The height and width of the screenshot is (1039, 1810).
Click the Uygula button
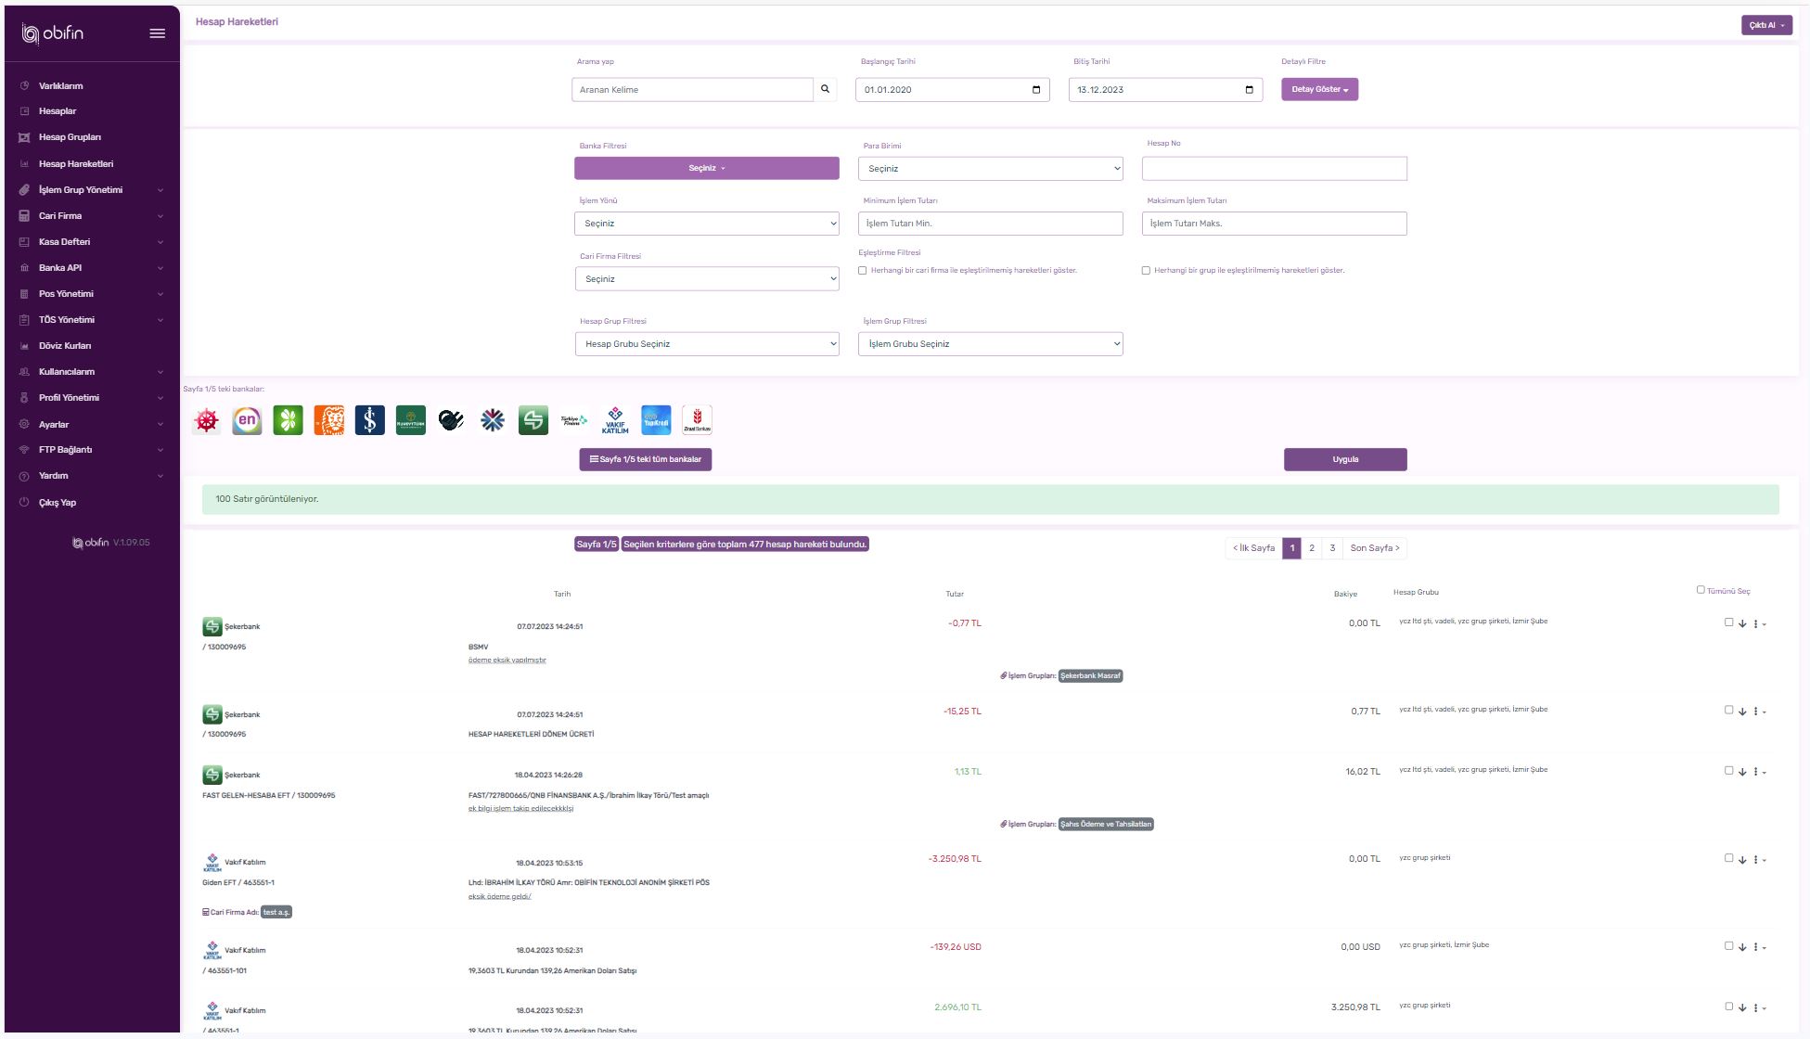1344,459
